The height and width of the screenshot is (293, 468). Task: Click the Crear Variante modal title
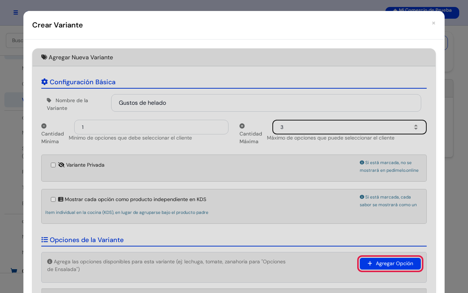(x=57, y=25)
